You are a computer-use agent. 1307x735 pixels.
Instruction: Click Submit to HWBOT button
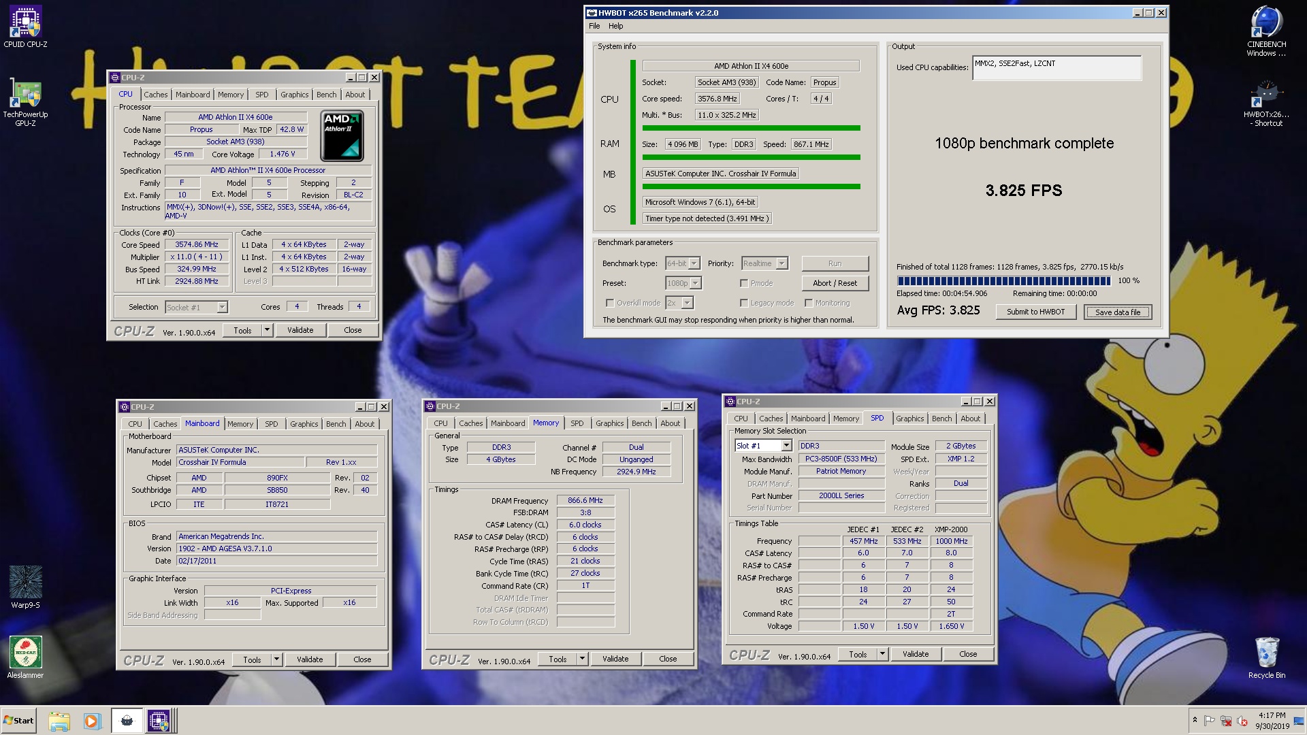pos(1035,312)
